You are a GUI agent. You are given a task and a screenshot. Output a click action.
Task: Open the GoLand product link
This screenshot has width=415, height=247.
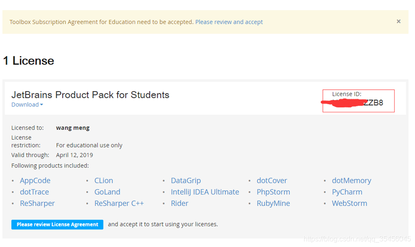click(107, 192)
